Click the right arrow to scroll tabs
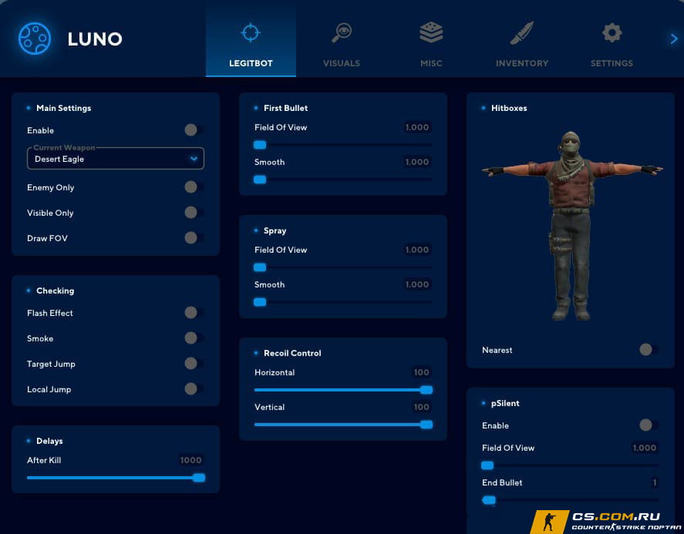Image resolution: width=684 pixels, height=534 pixels. point(673,39)
